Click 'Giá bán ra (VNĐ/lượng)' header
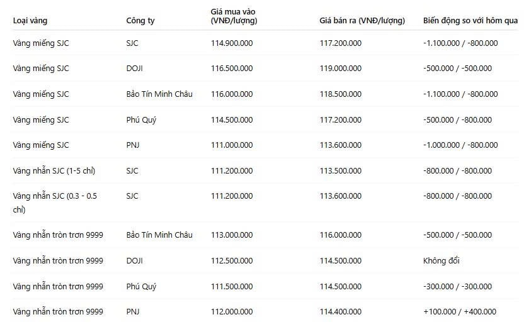524x327 pixels. click(362, 21)
